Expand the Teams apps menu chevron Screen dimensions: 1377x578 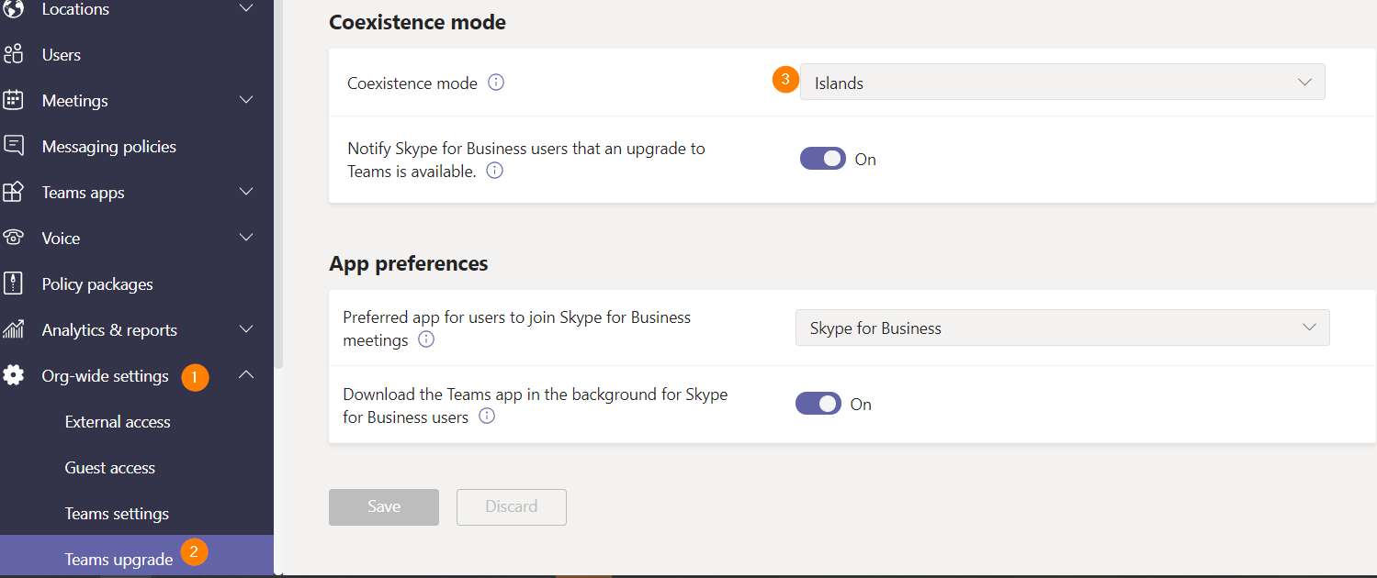[x=246, y=192]
